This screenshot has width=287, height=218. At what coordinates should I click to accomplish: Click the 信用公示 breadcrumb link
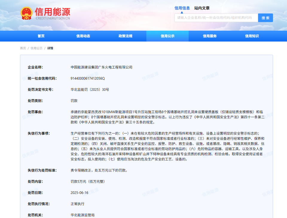coord(36,48)
